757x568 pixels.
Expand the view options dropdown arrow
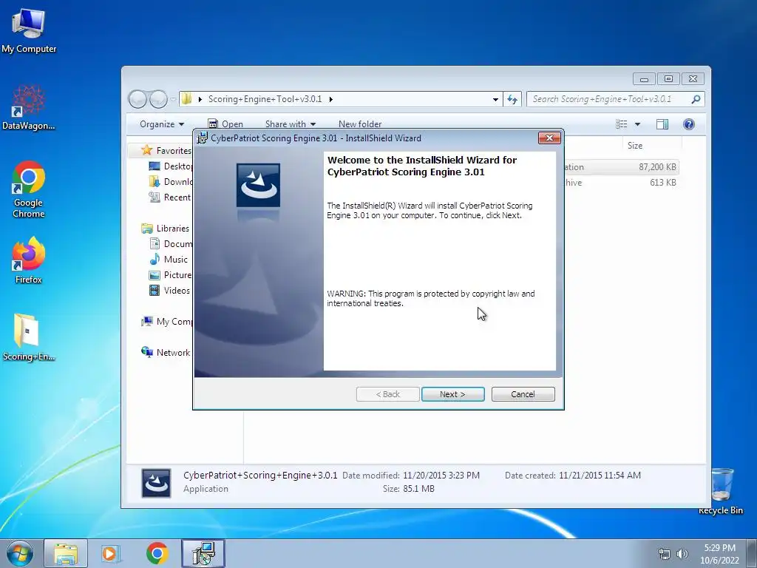637,124
